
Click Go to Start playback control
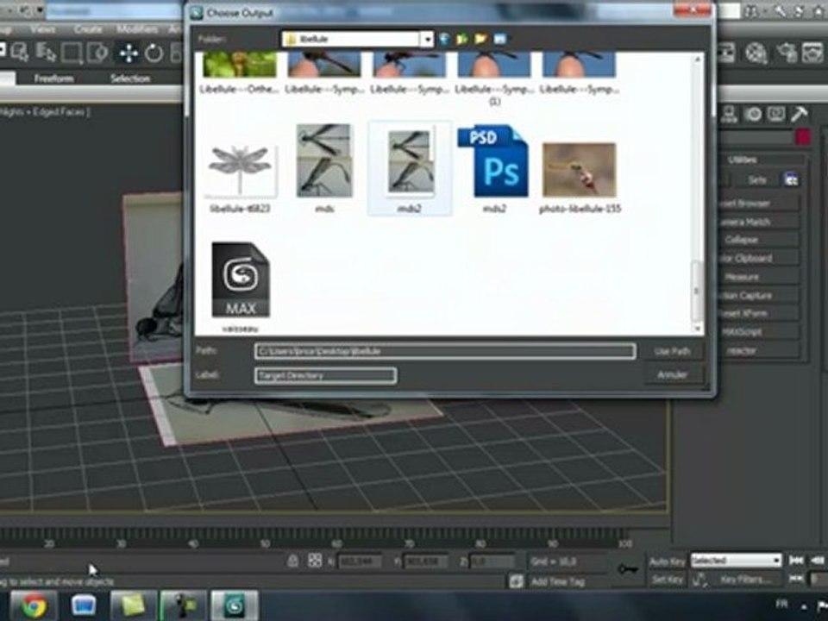pyautogui.click(x=796, y=561)
